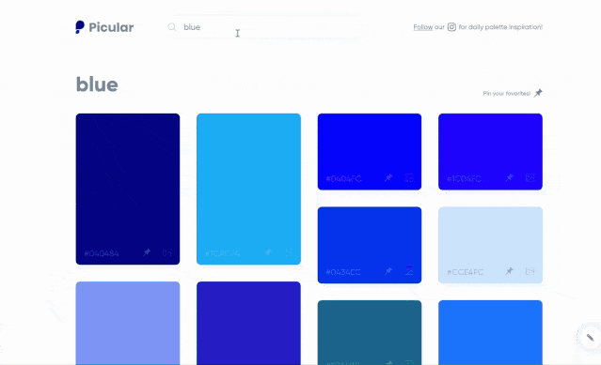Image resolution: width=601 pixels, height=365 pixels.
Task: Click the Picular wordmark
Action: click(111, 27)
